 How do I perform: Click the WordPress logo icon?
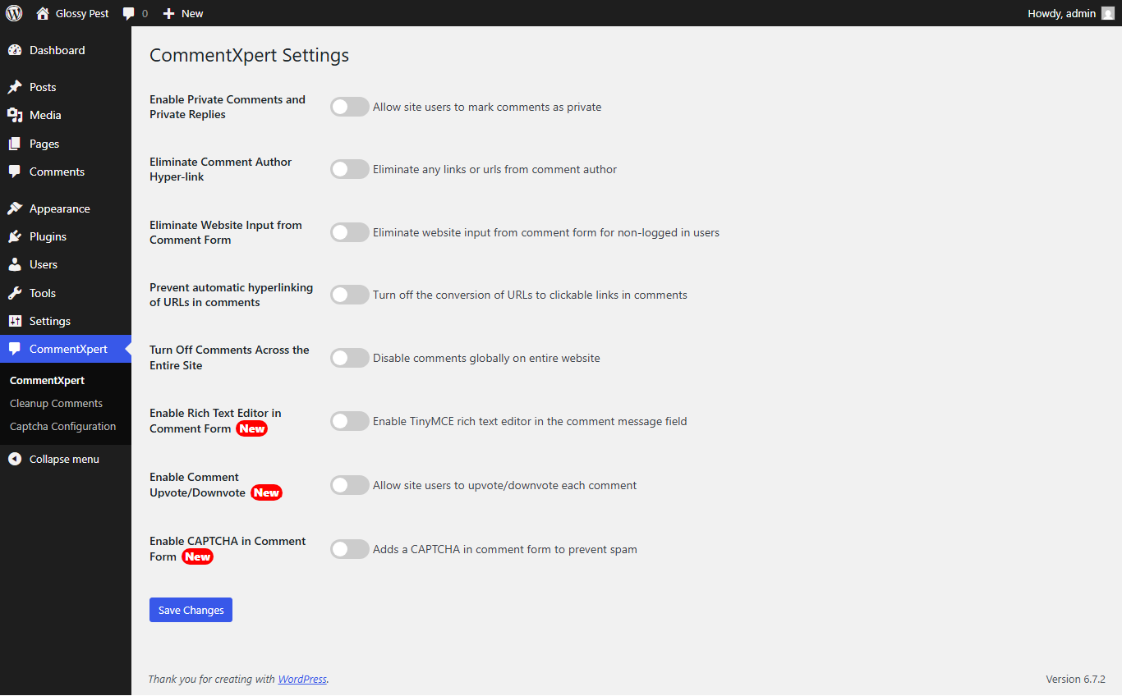[x=14, y=13]
